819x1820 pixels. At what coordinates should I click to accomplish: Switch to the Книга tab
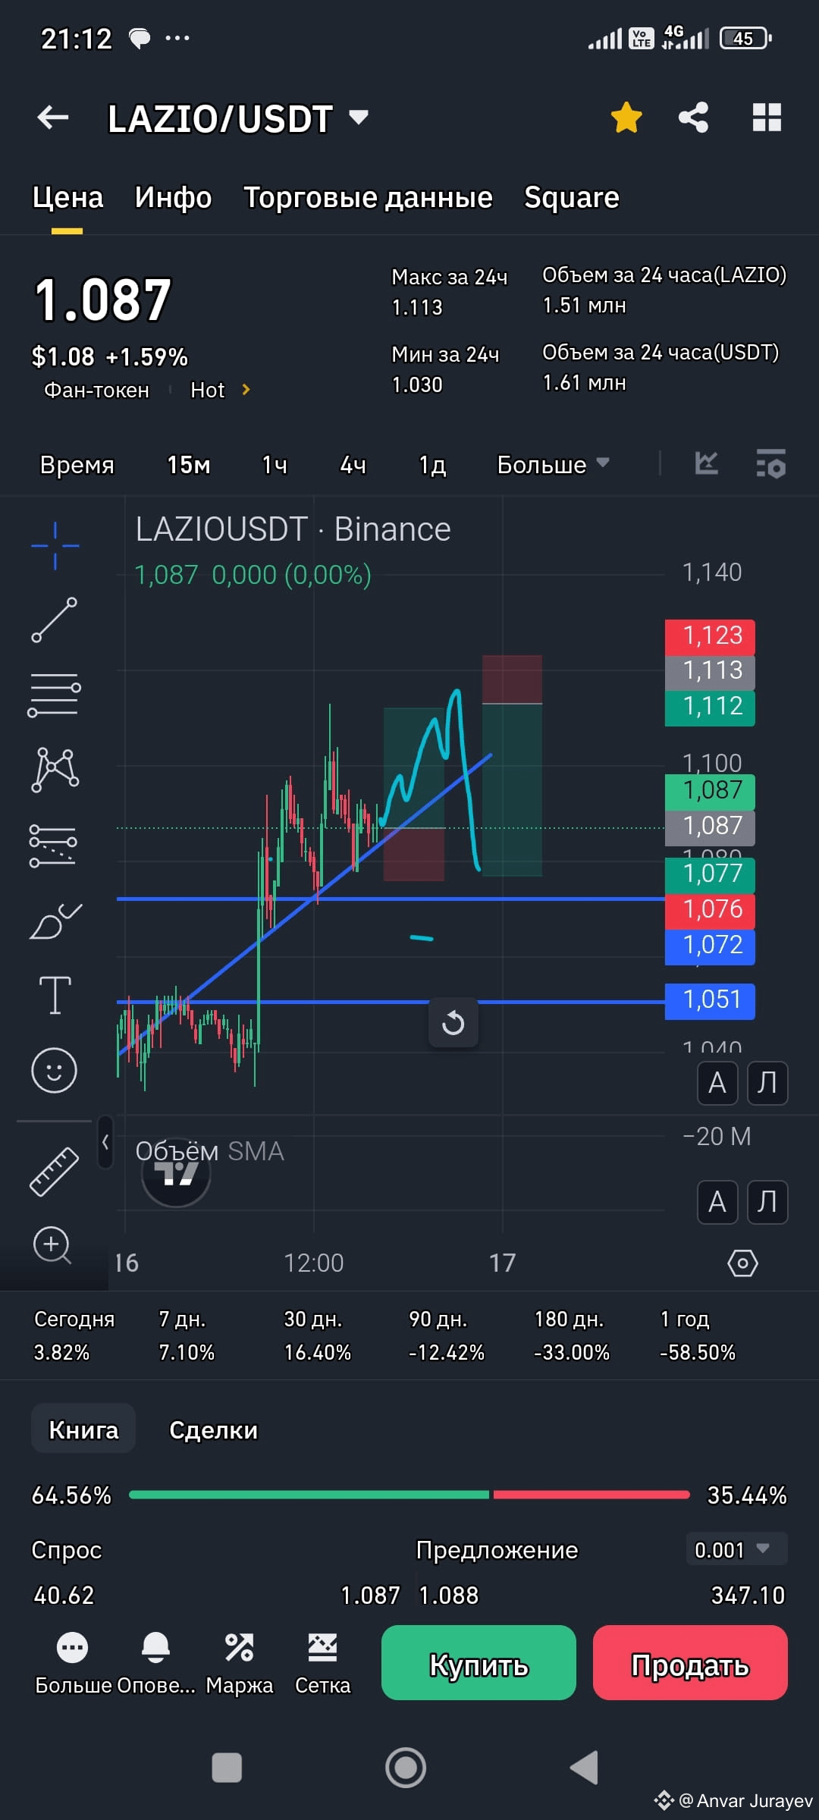(83, 1429)
